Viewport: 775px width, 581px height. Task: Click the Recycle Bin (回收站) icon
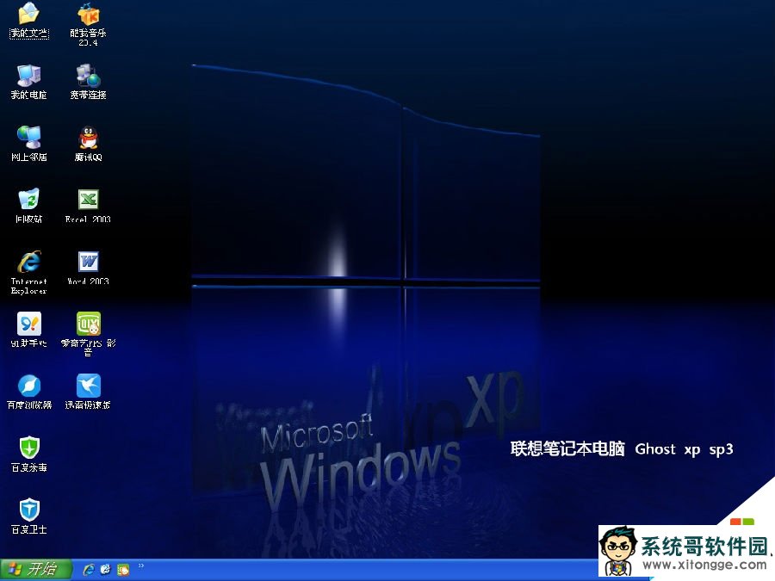[28, 200]
